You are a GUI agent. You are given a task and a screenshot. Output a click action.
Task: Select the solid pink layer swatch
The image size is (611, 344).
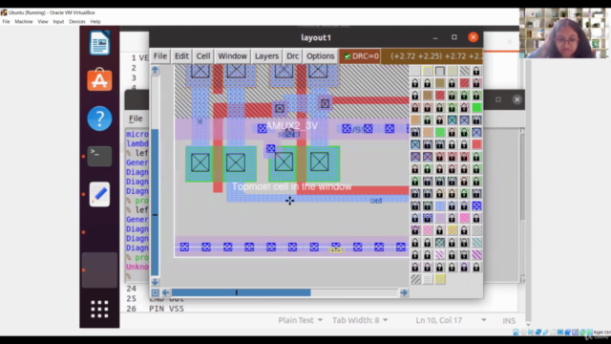click(464, 218)
